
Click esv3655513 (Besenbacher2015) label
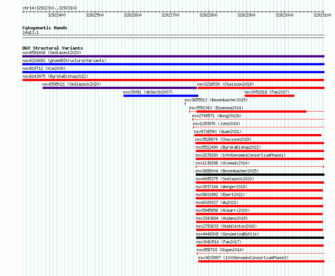point(216,100)
